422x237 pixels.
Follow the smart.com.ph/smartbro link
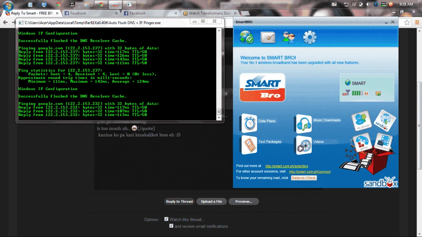tap(286, 166)
